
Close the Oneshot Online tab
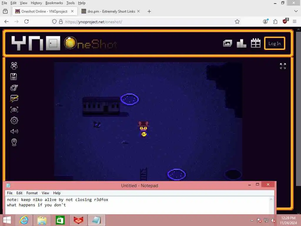[72, 11]
